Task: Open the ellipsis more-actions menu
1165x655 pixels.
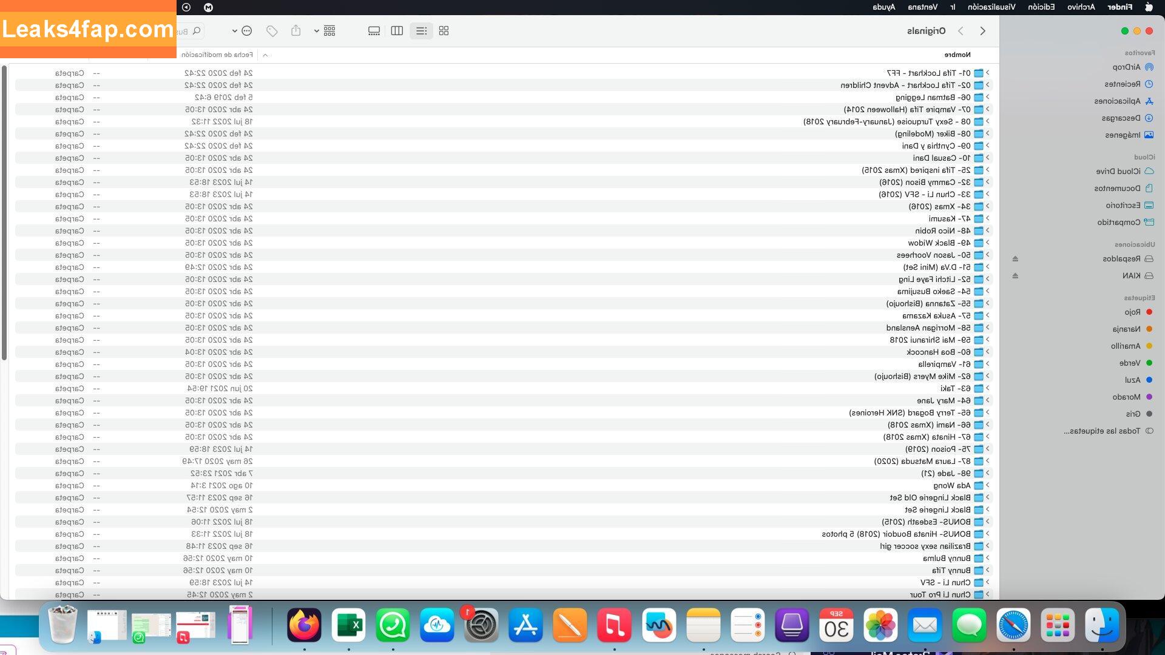Action: point(246,31)
